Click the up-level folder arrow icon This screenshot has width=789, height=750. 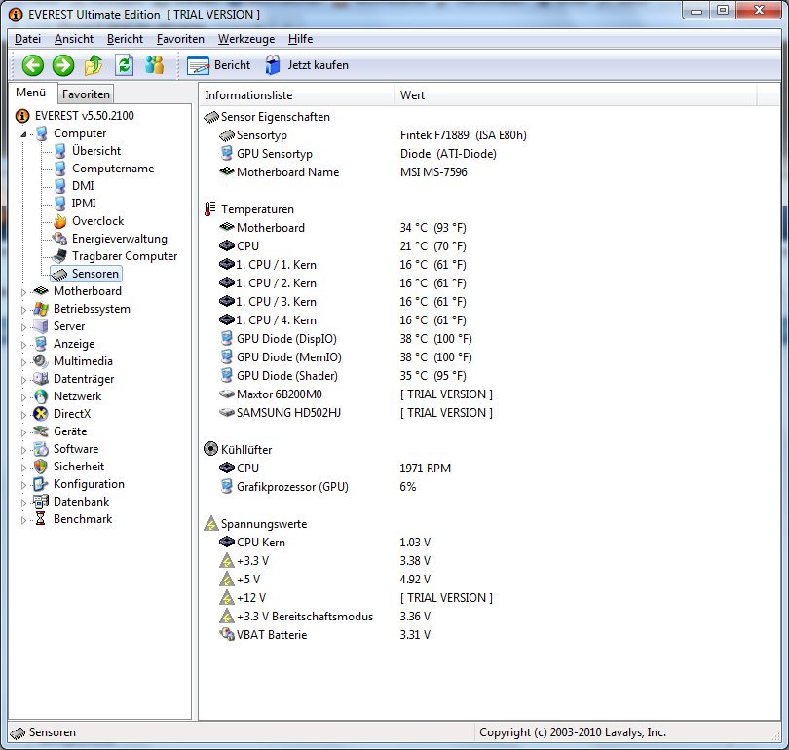pos(94,65)
